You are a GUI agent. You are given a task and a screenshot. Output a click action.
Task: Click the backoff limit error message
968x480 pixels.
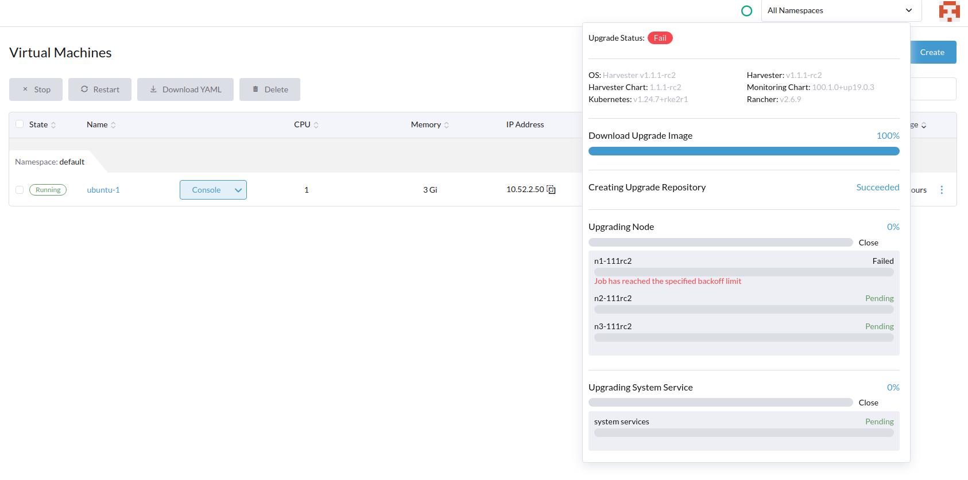click(668, 281)
